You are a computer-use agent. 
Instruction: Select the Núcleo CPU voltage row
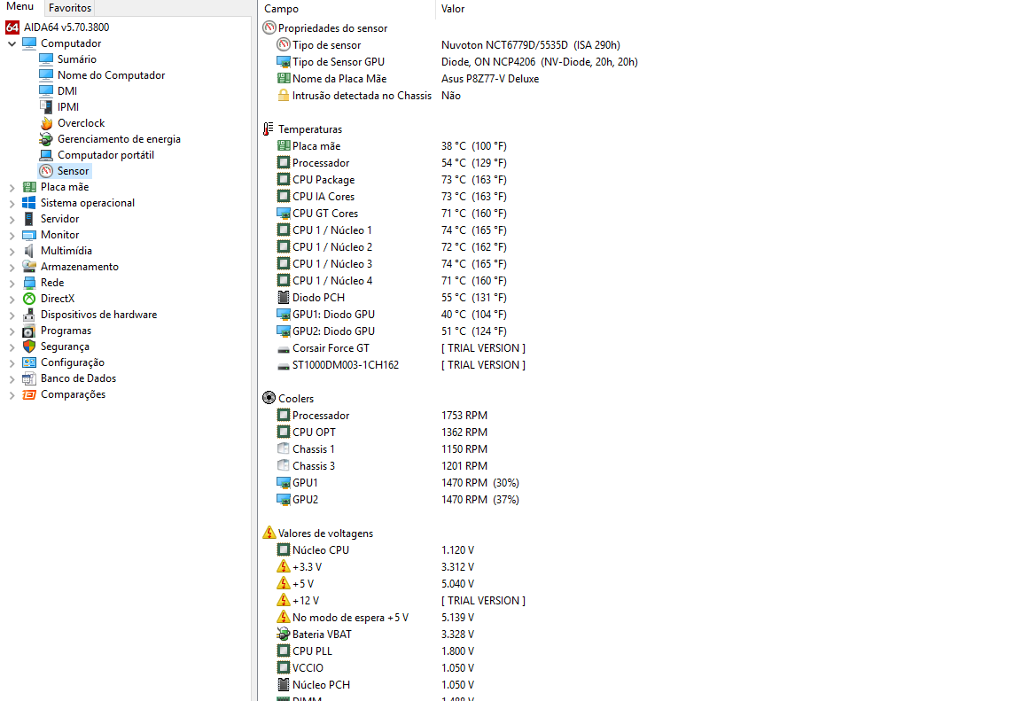pyautogui.click(x=377, y=550)
